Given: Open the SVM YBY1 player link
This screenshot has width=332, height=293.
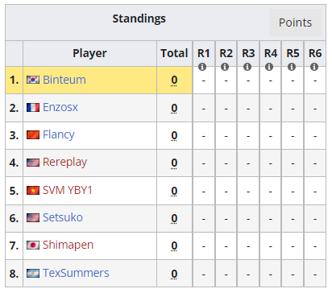Looking at the screenshot, I should pos(68,190).
